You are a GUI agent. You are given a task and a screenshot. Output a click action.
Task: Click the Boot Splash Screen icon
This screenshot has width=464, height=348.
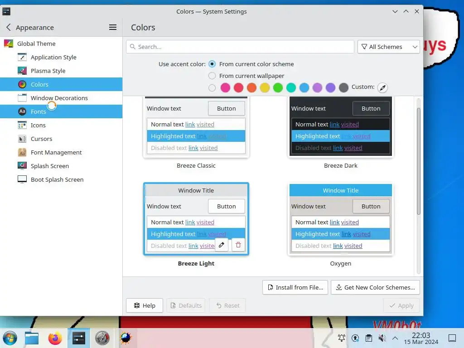pos(22,179)
